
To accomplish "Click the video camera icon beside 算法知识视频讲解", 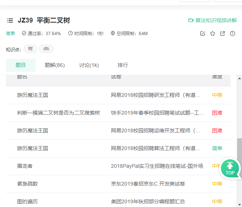I will pyautogui.click(x=191, y=20).
